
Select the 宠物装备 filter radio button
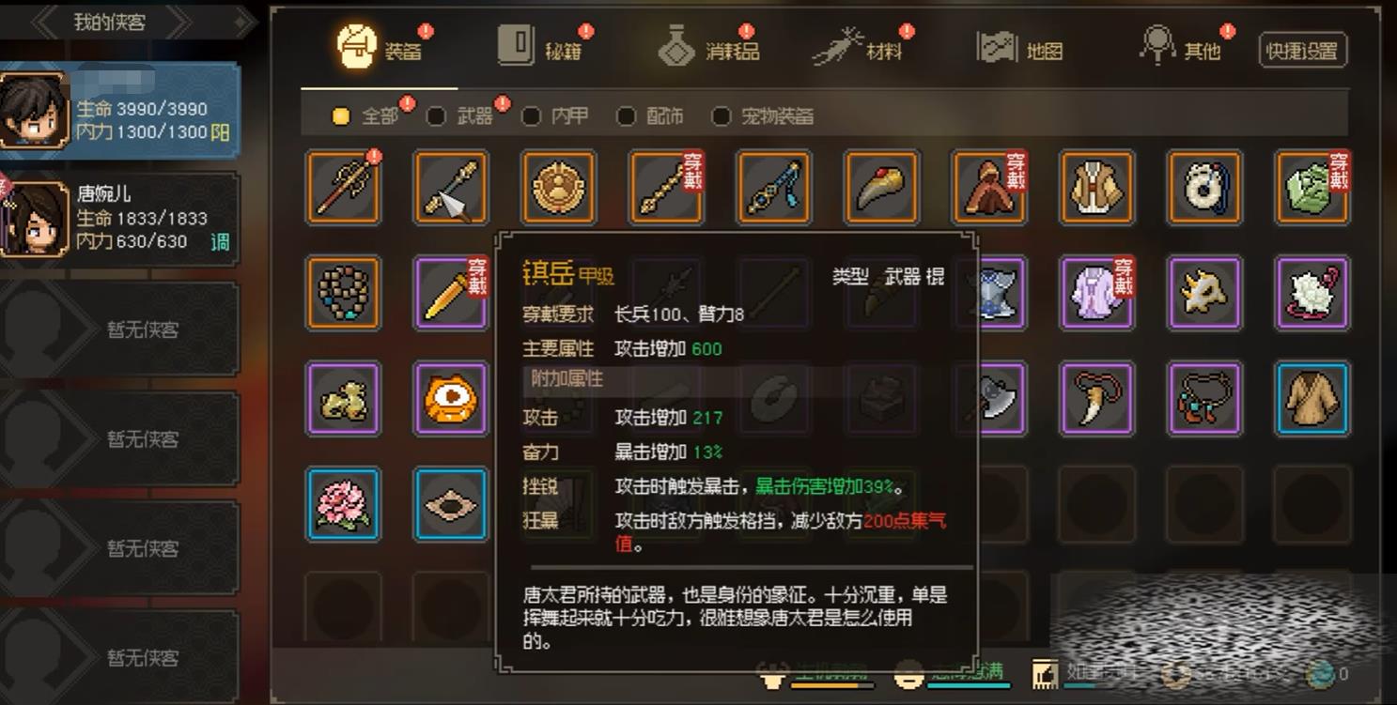pos(721,116)
